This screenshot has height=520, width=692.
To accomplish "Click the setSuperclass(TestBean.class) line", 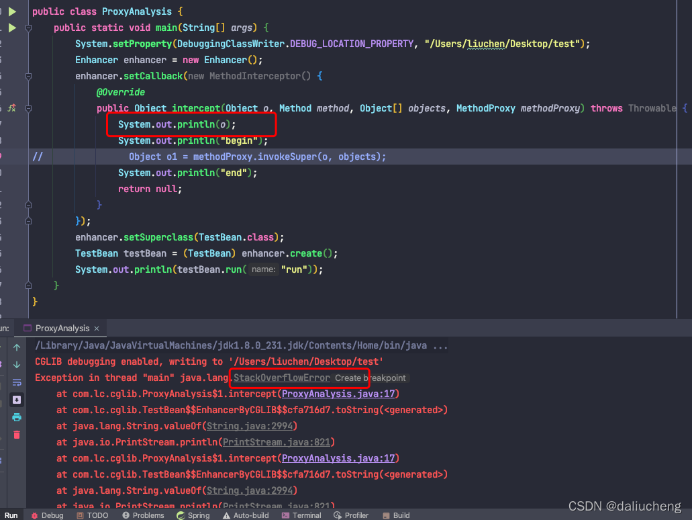I will click(x=180, y=237).
